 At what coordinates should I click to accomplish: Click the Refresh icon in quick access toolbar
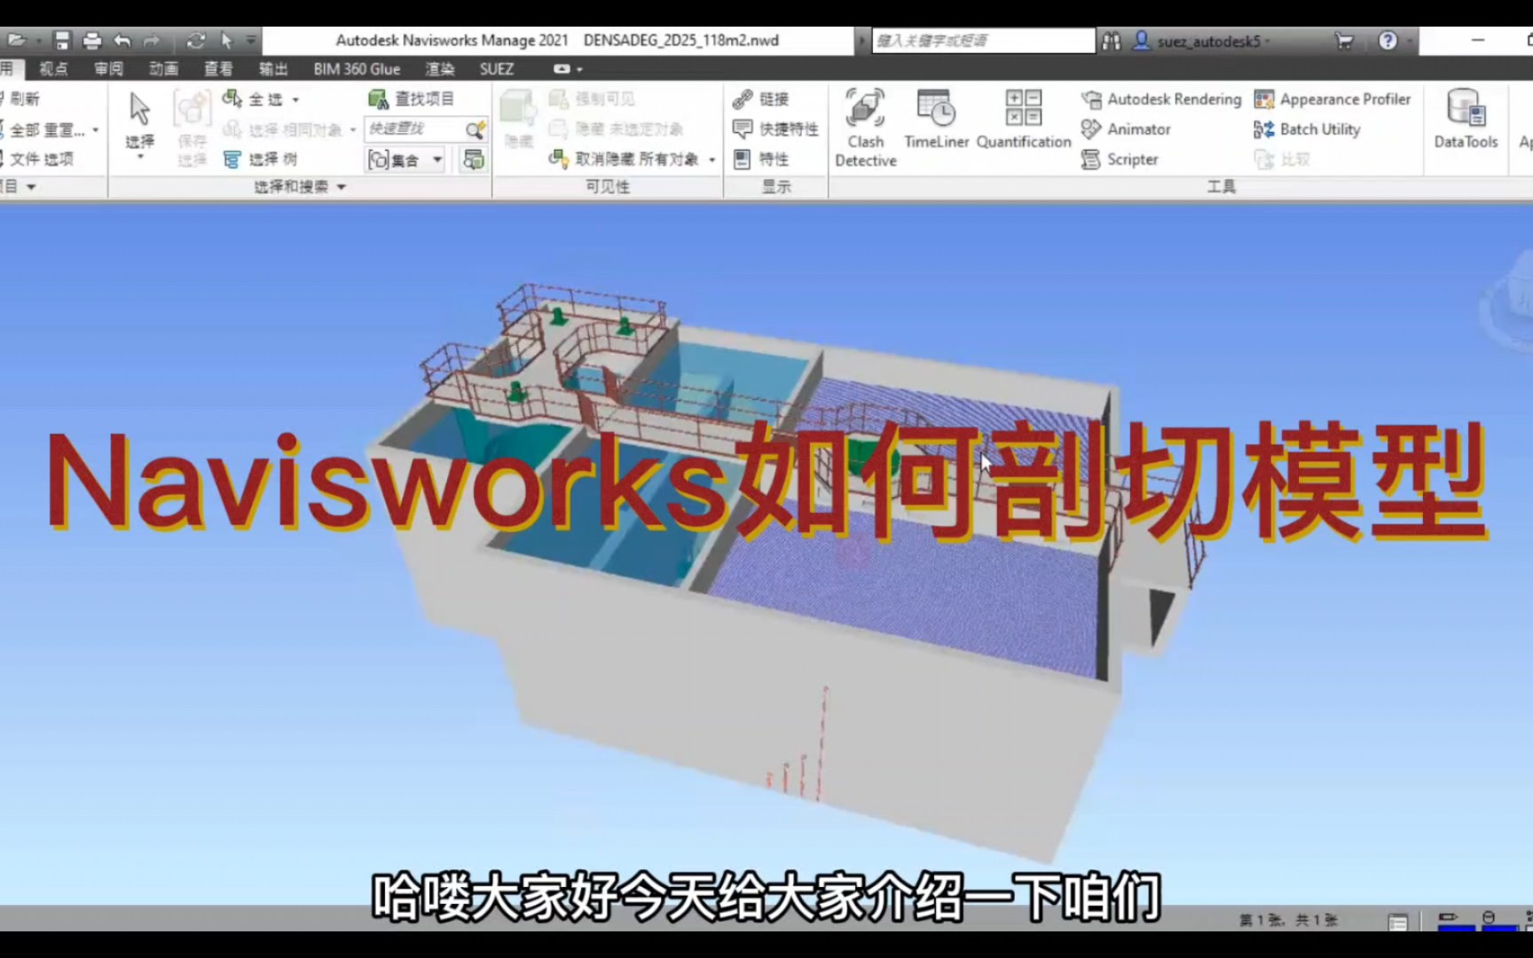point(196,40)
